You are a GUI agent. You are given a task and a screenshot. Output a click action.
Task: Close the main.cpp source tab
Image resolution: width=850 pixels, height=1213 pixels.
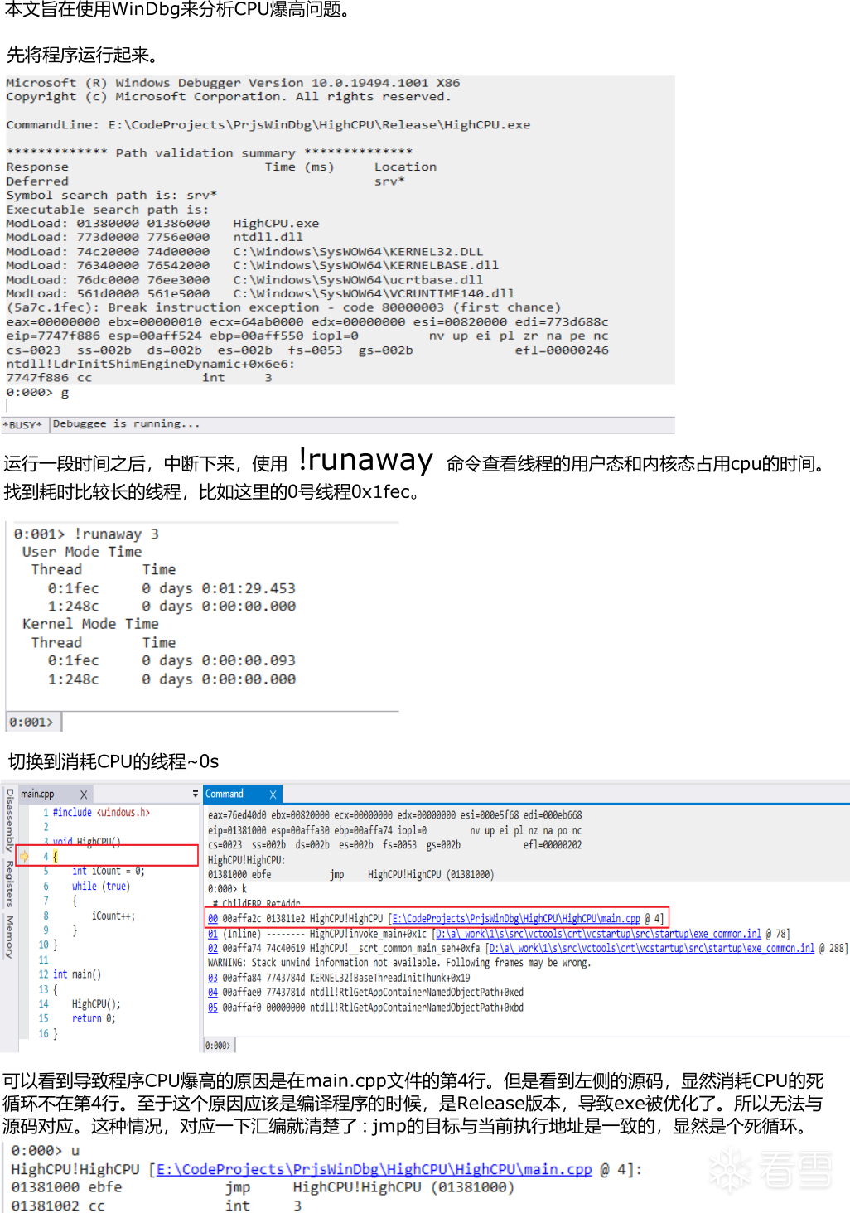tap(84, 795)
